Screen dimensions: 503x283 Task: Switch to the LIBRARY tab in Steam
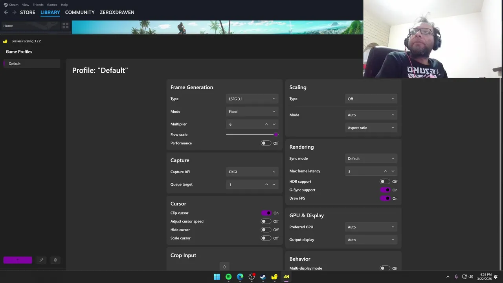point(50,13)
